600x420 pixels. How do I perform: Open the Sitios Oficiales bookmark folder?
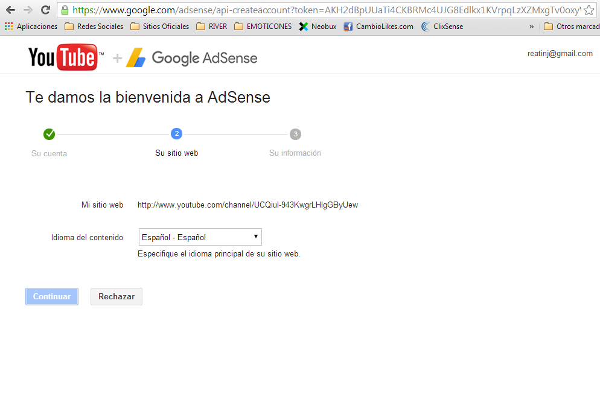coord(160,27)
